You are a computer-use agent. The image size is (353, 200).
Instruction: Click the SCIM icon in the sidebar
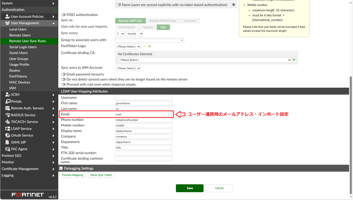pyautogui.click(x=7, y=95)
